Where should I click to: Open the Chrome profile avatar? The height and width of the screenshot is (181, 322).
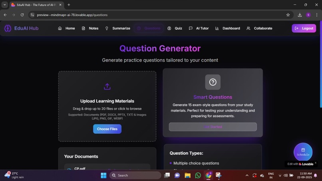pyautogui.click(x=308, y=15)
